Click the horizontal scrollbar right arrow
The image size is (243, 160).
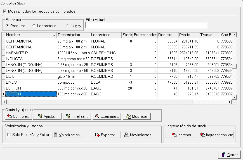coord(230,102)
